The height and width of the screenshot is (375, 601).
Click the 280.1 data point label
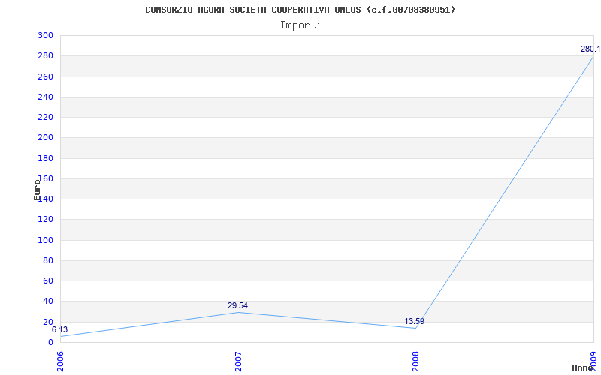pos(590,49)
